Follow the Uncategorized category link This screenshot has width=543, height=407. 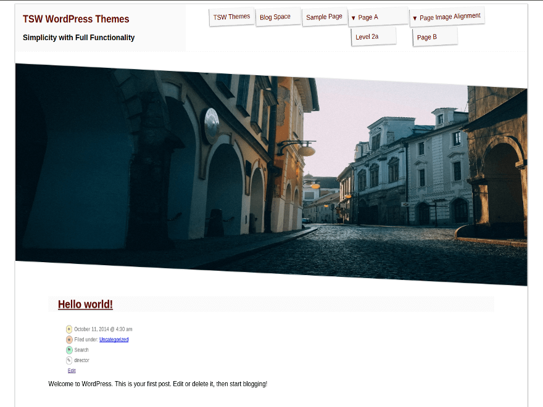point(114,340)
